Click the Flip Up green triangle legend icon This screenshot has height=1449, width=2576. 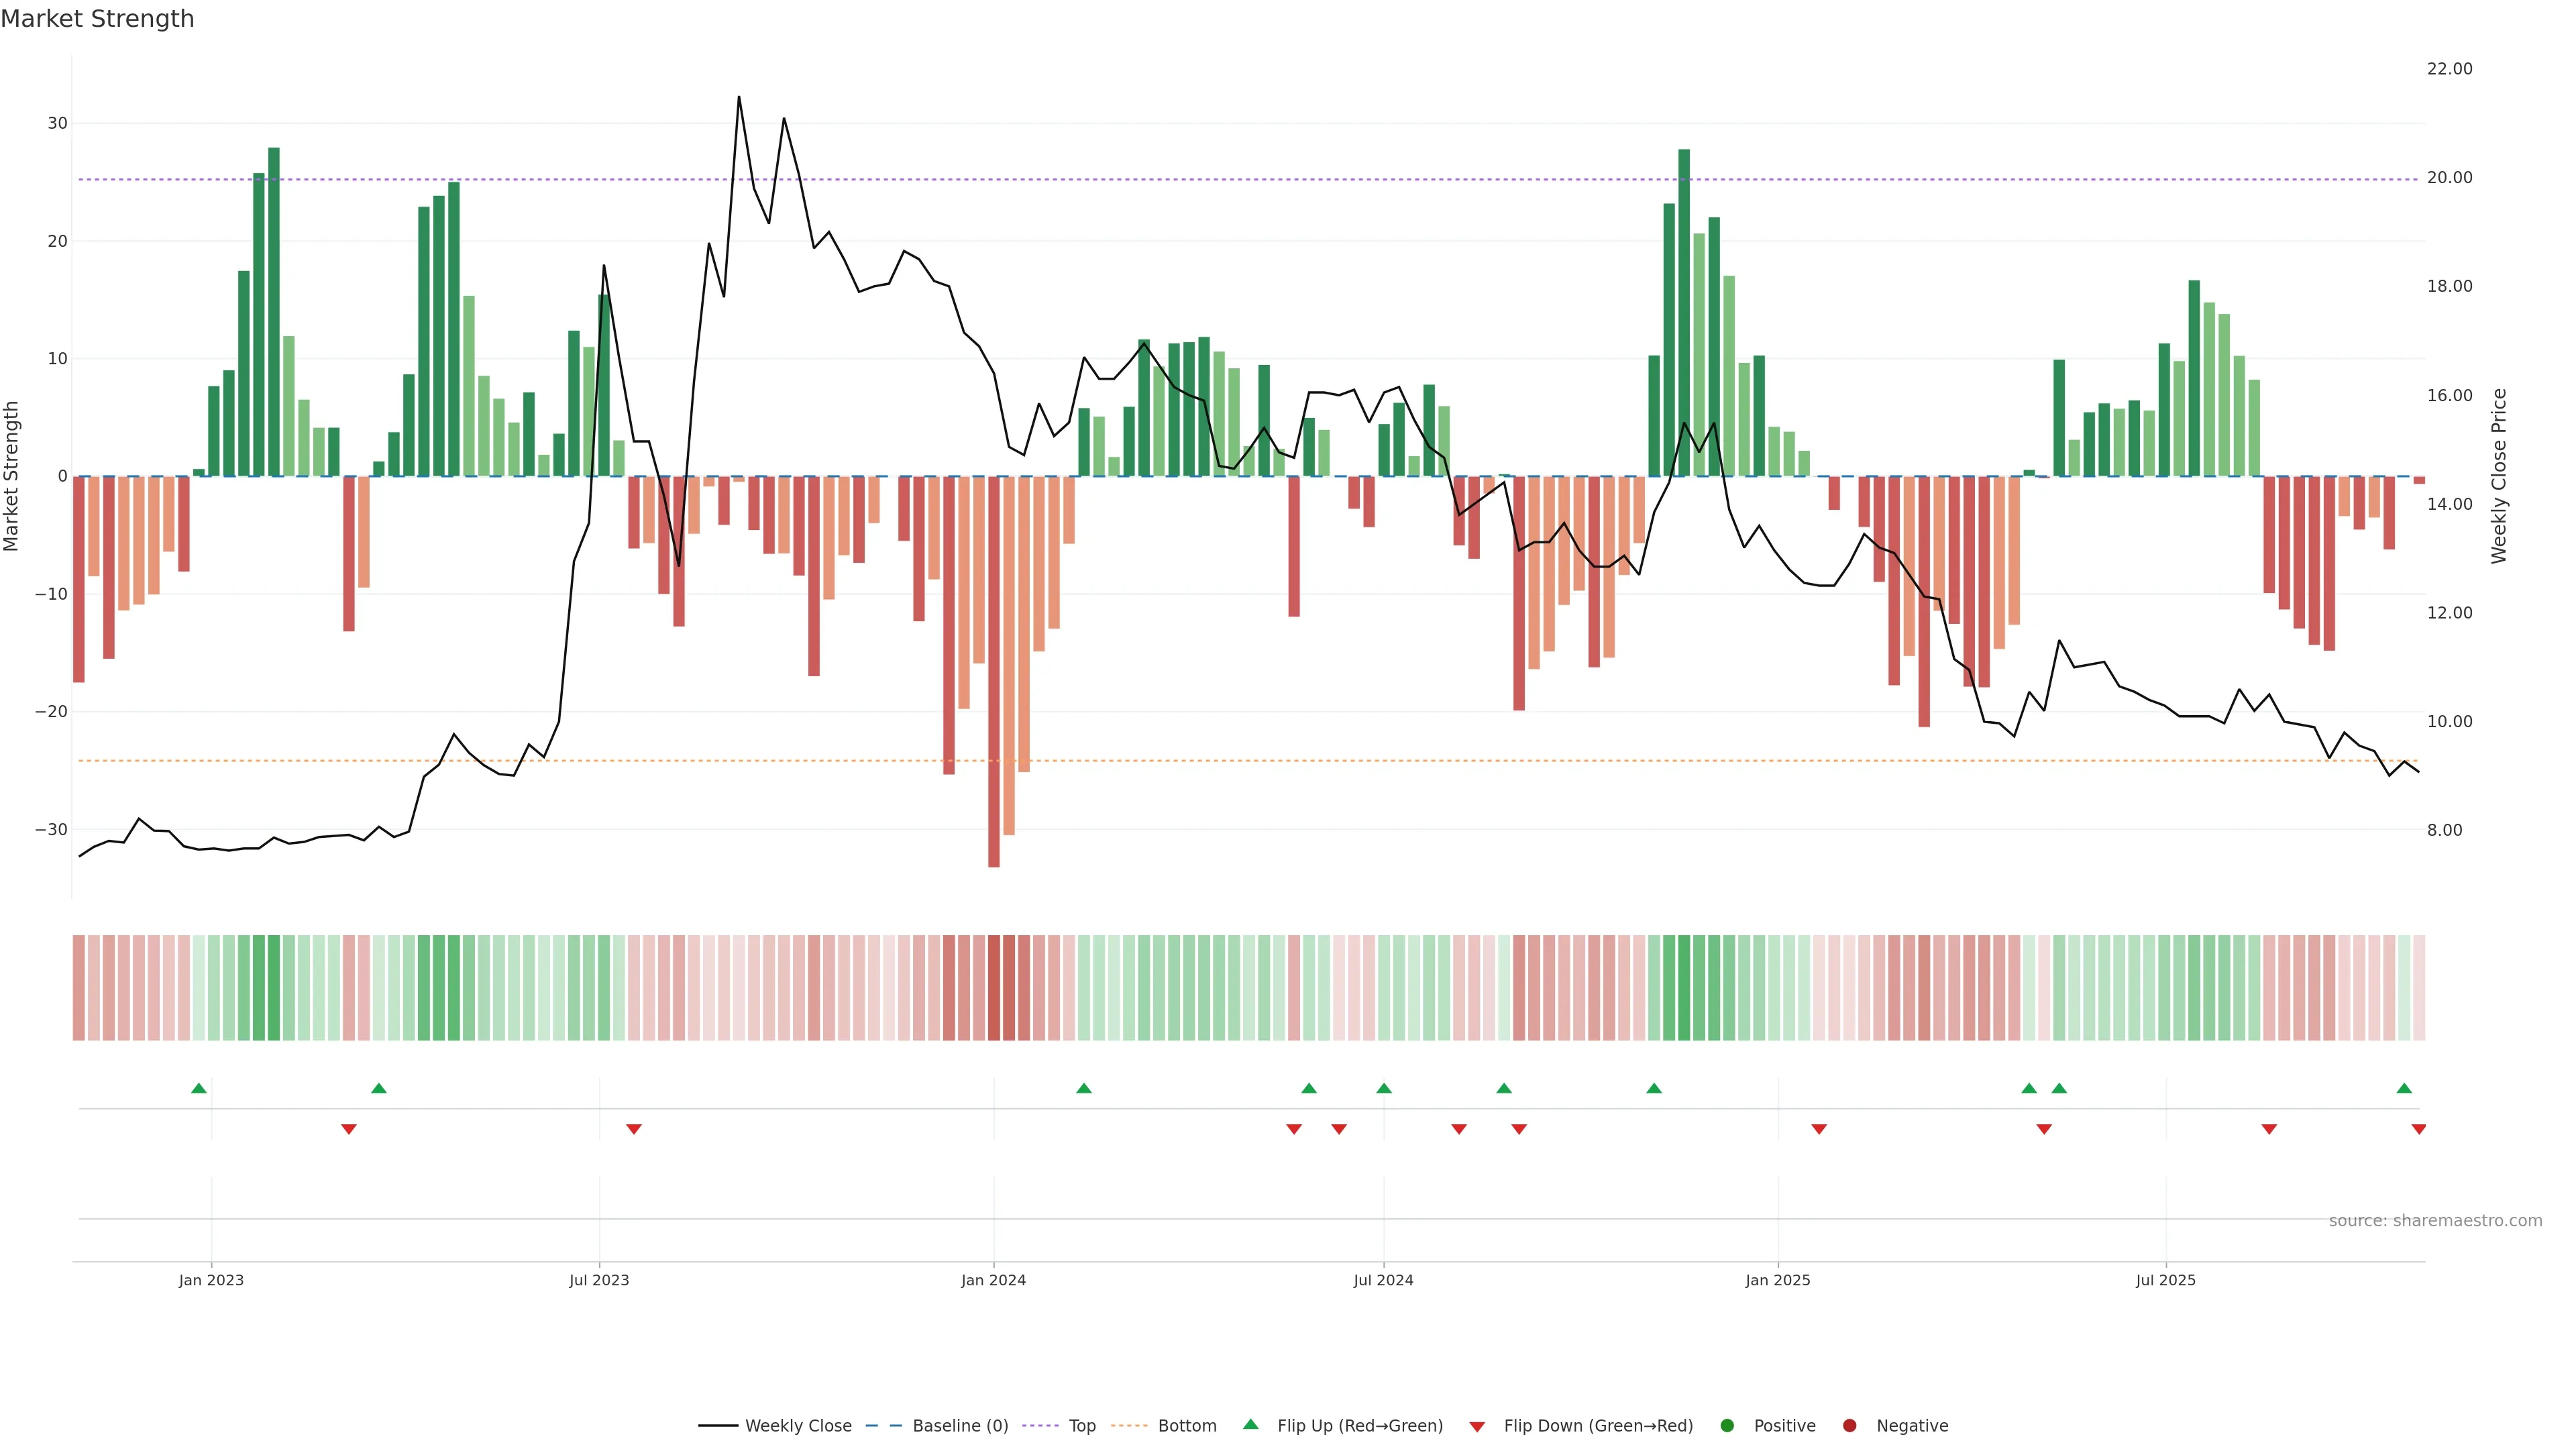click(1250, 1424)
